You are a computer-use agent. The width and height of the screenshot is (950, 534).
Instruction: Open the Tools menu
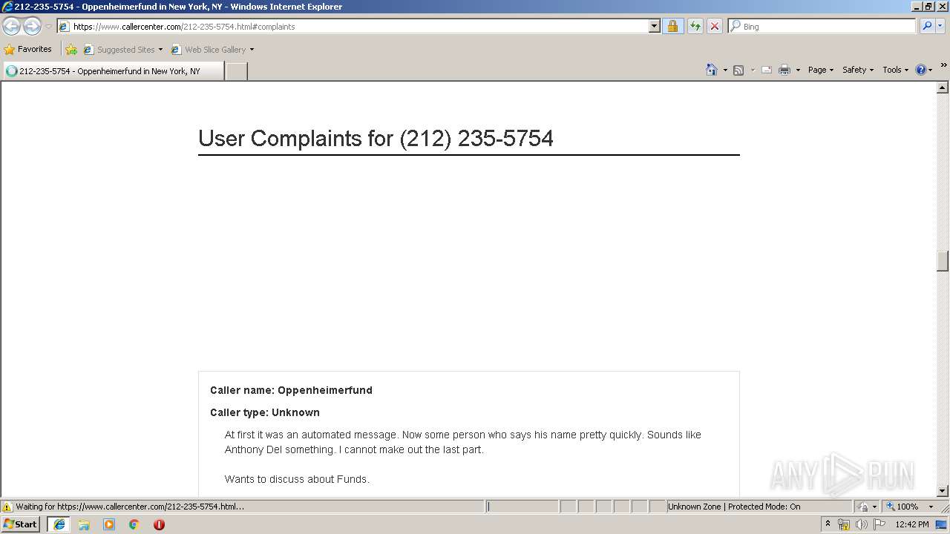click(x=895, y=70)
